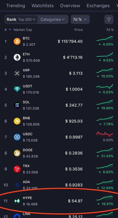Select the Dogecoin logo icon
Screen dimensions: 118x218
[x=17, y=153]
